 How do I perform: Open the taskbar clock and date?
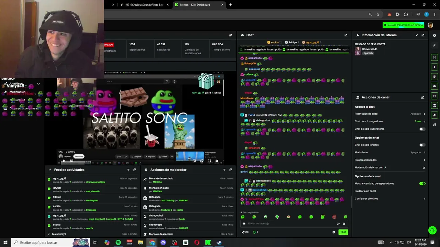point(420,243)
